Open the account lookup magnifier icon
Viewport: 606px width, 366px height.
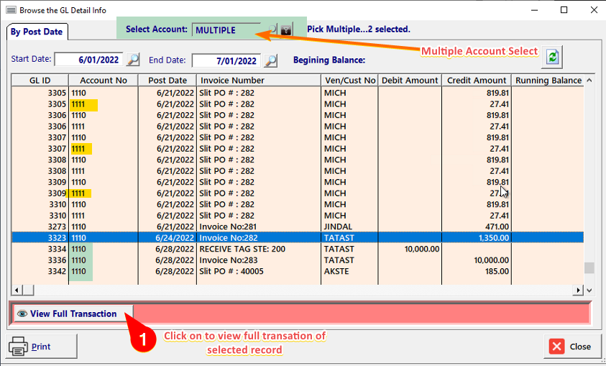click(272, 29)
